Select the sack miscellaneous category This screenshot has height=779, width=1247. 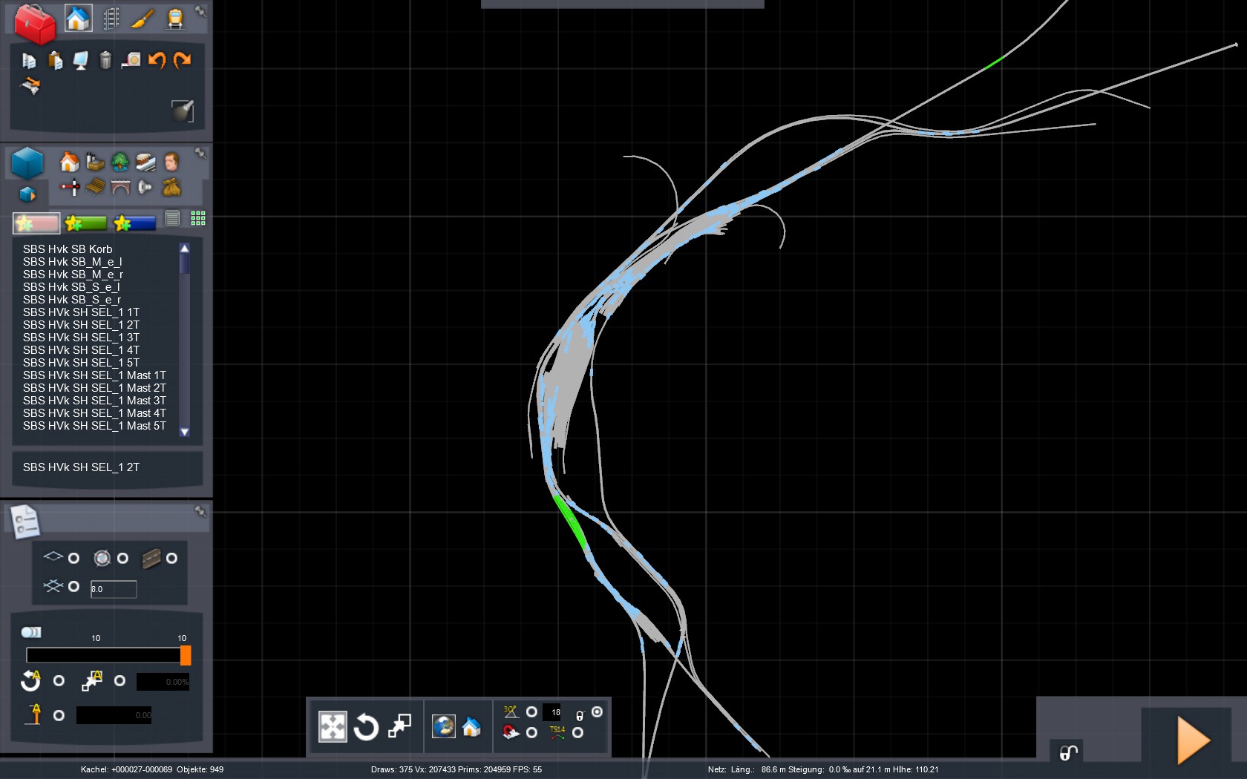point(171,187)
